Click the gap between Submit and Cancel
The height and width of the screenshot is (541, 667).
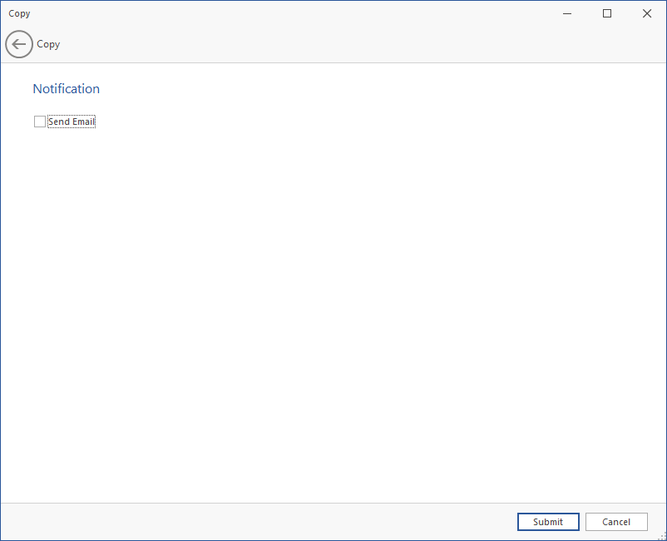pyautogui.click(x=582, y=522)
